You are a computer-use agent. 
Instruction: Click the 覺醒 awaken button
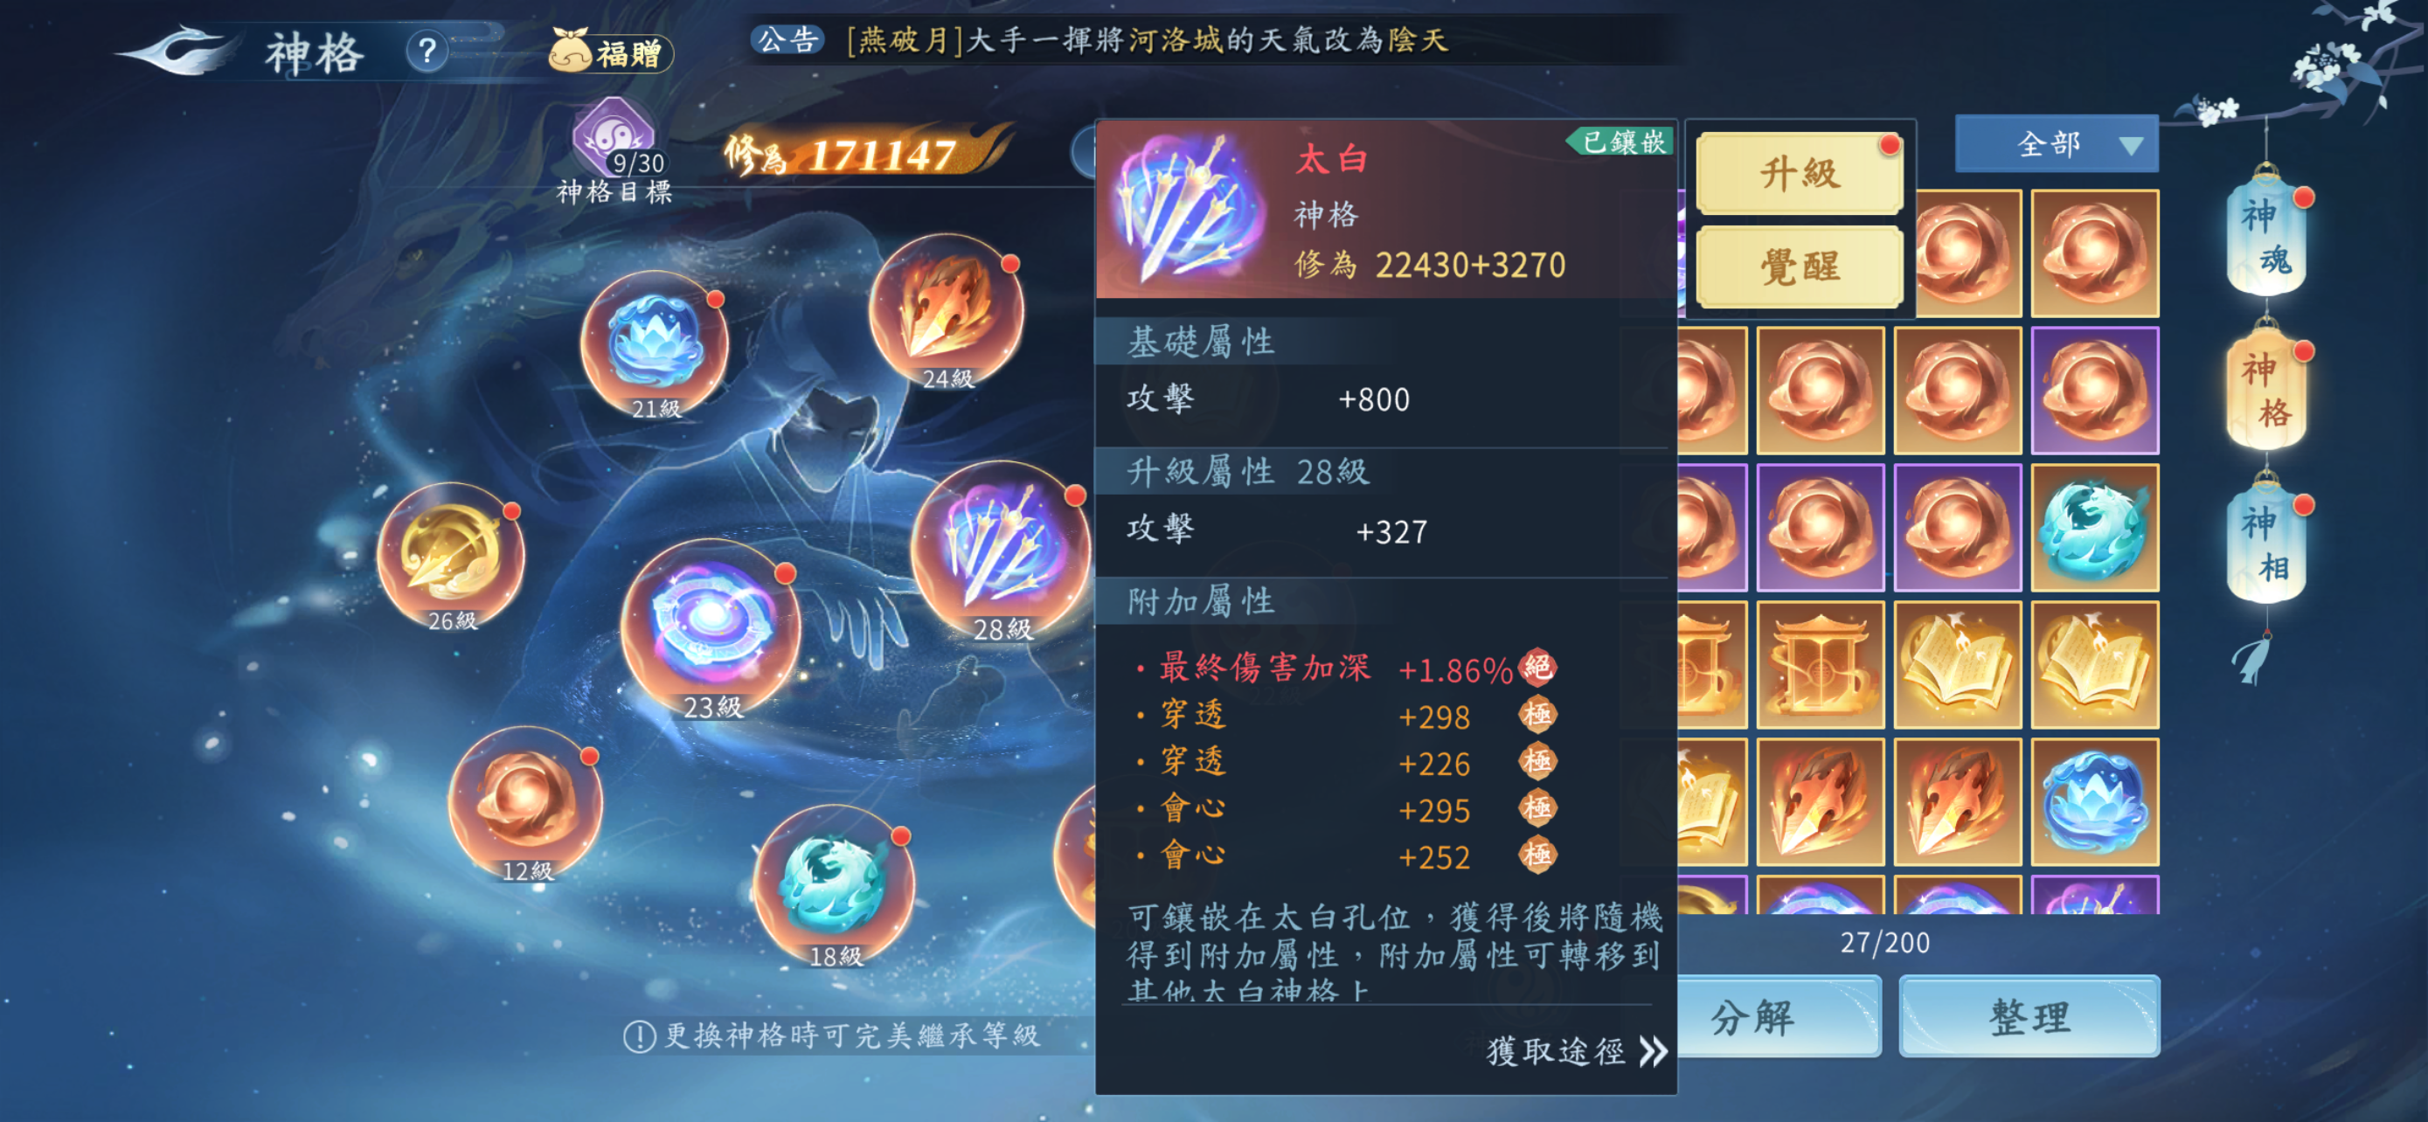click(x=1799, y=266)
